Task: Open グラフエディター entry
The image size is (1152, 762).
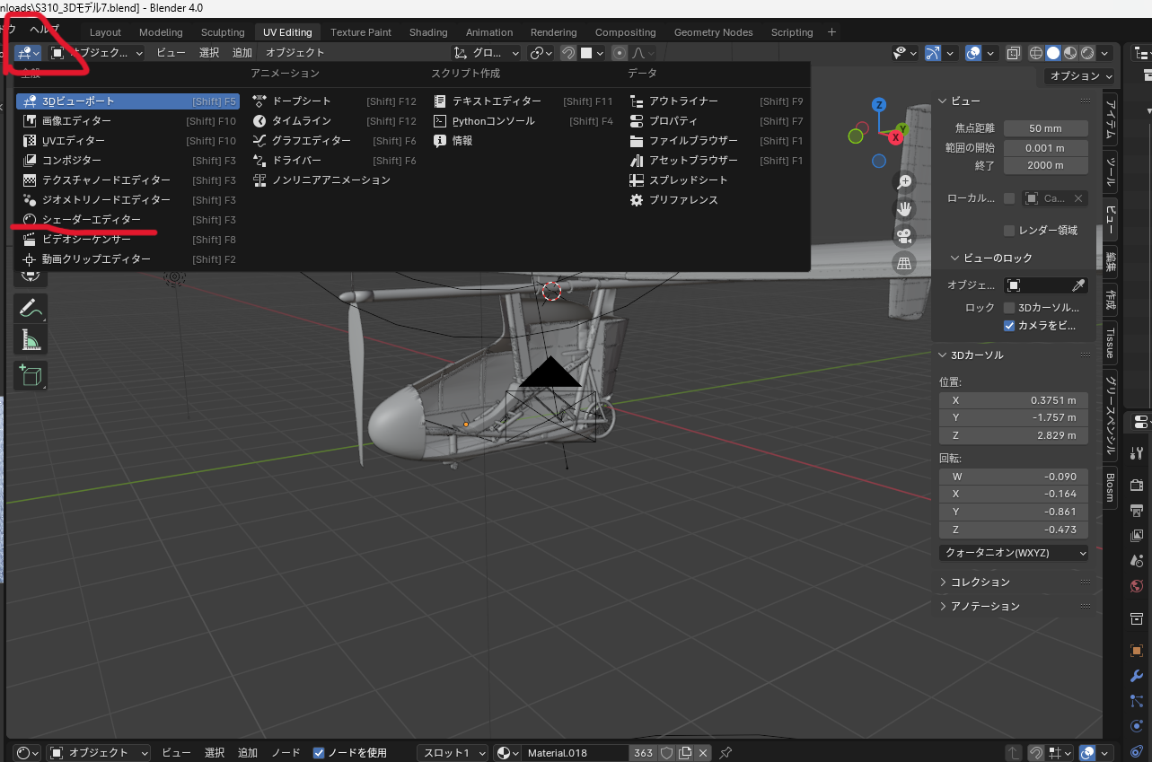Action: pyautogui.click(x=334, y=141)
